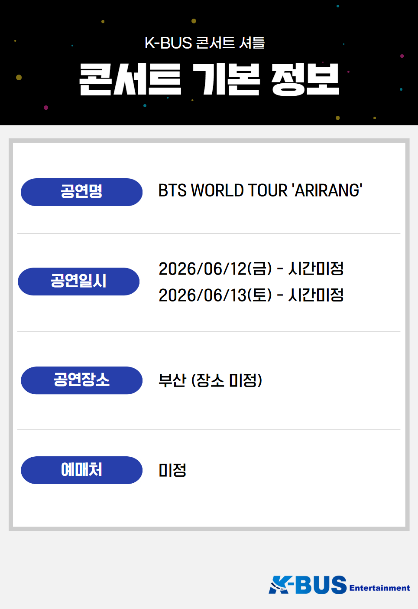The image size is (418, 609).
Task: Click the pink dot at banner's lower left
Action: click(x=46, y=107)
